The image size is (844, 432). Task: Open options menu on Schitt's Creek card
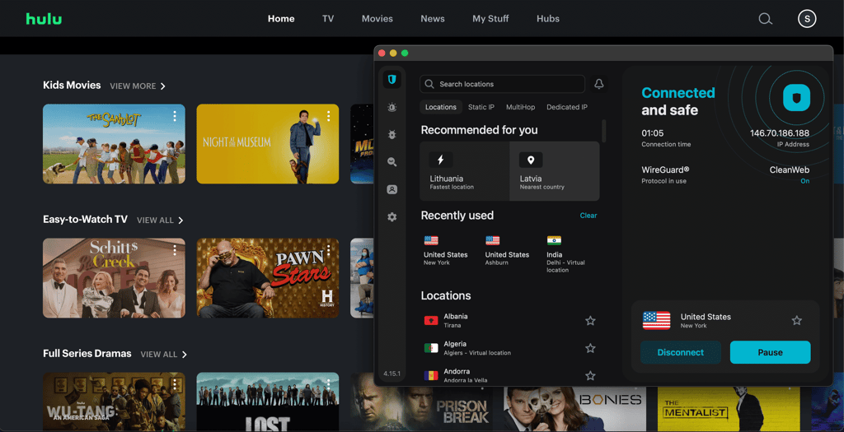(175, 250)
